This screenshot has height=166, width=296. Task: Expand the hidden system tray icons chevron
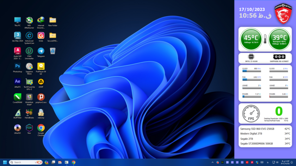tap(212, 162)
